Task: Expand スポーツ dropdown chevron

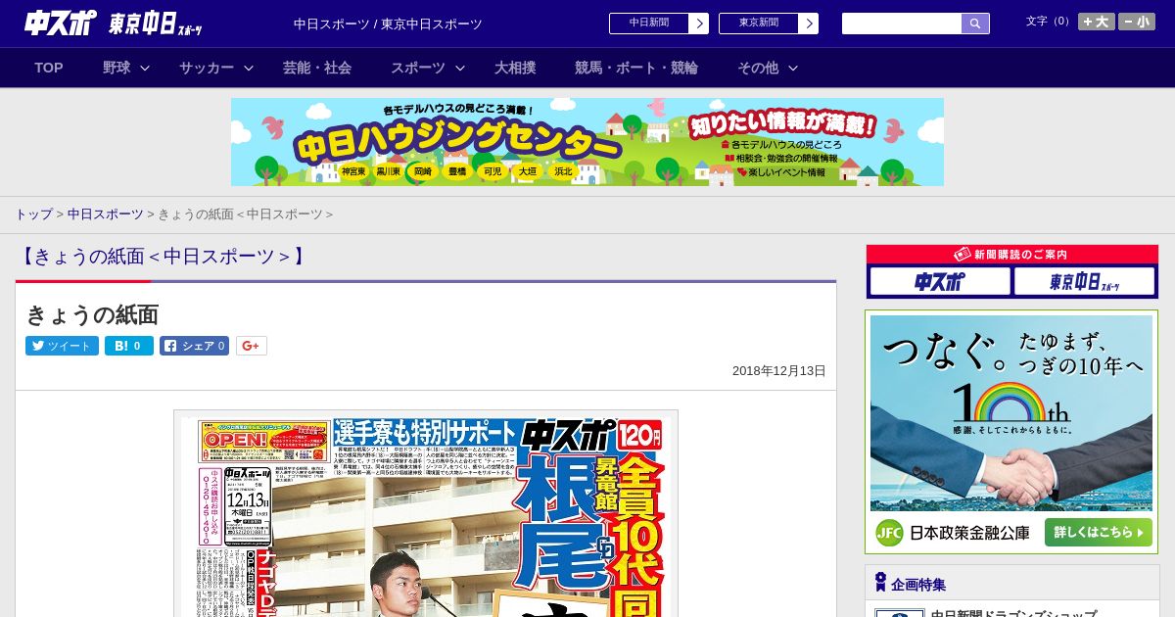Action: (460, 68)
